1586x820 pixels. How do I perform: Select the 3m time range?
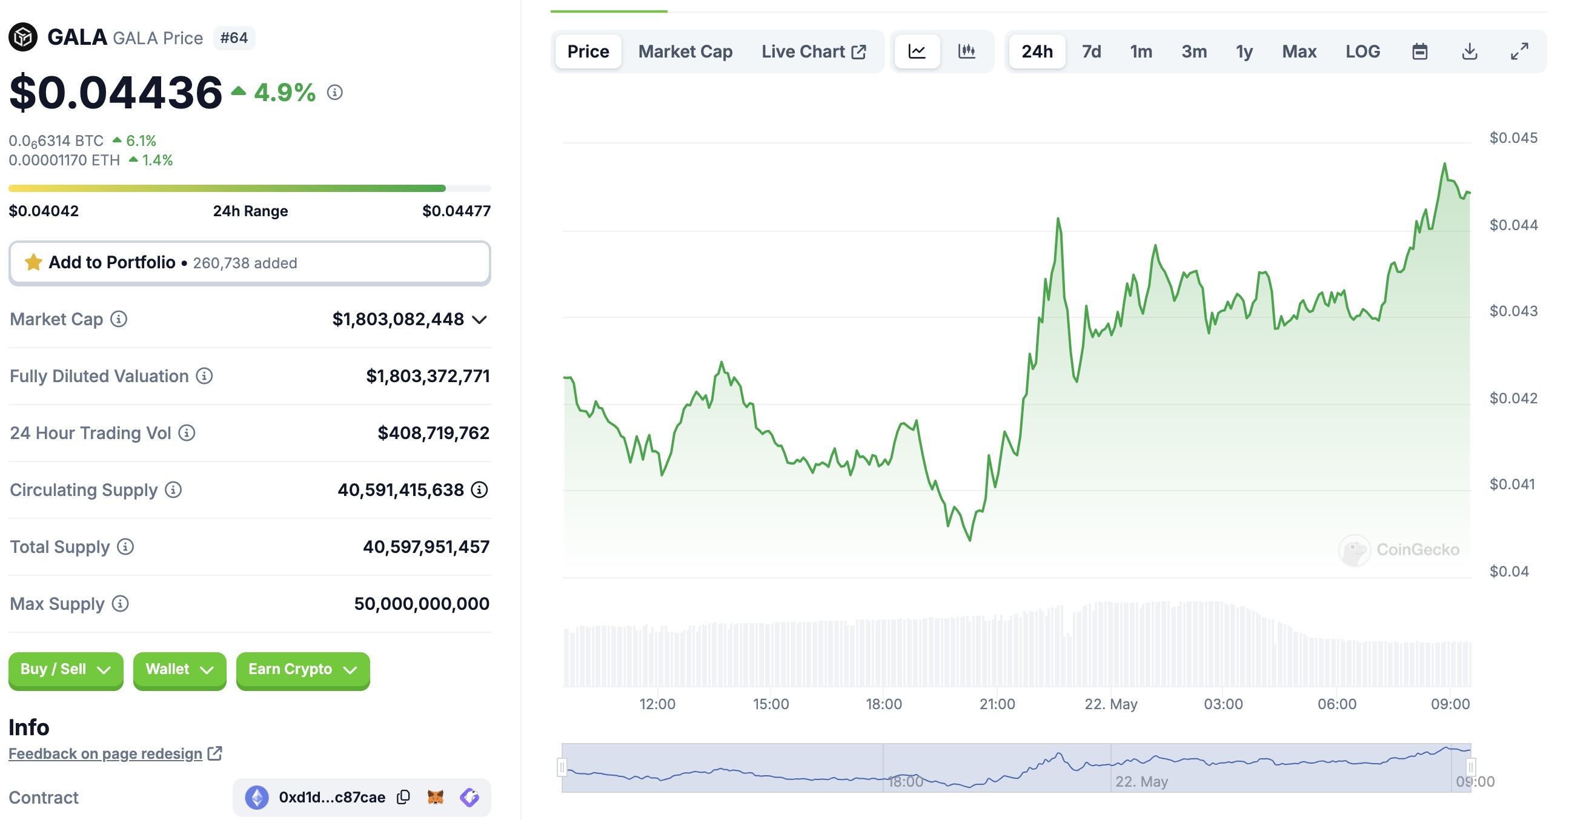pyautogui.click(x=1194, y=51)
